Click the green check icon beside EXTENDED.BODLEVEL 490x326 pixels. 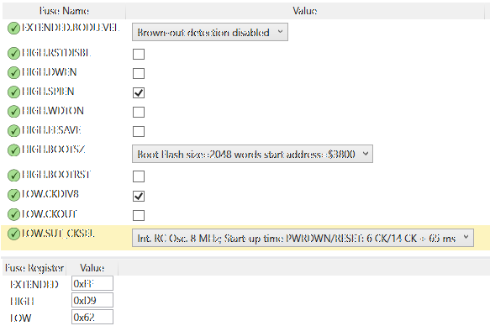click(13, 28)
